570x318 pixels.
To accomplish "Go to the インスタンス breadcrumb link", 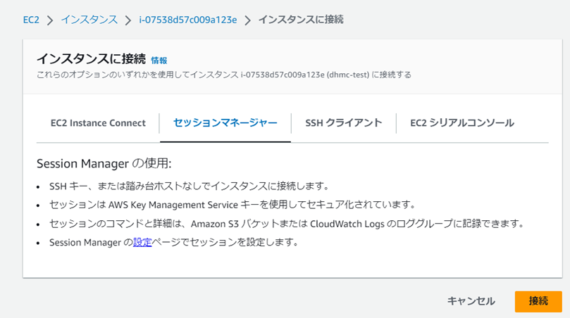I will tap(89, 20).
